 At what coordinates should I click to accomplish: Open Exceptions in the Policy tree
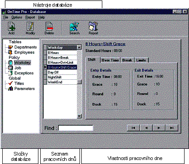coord(24,73)
